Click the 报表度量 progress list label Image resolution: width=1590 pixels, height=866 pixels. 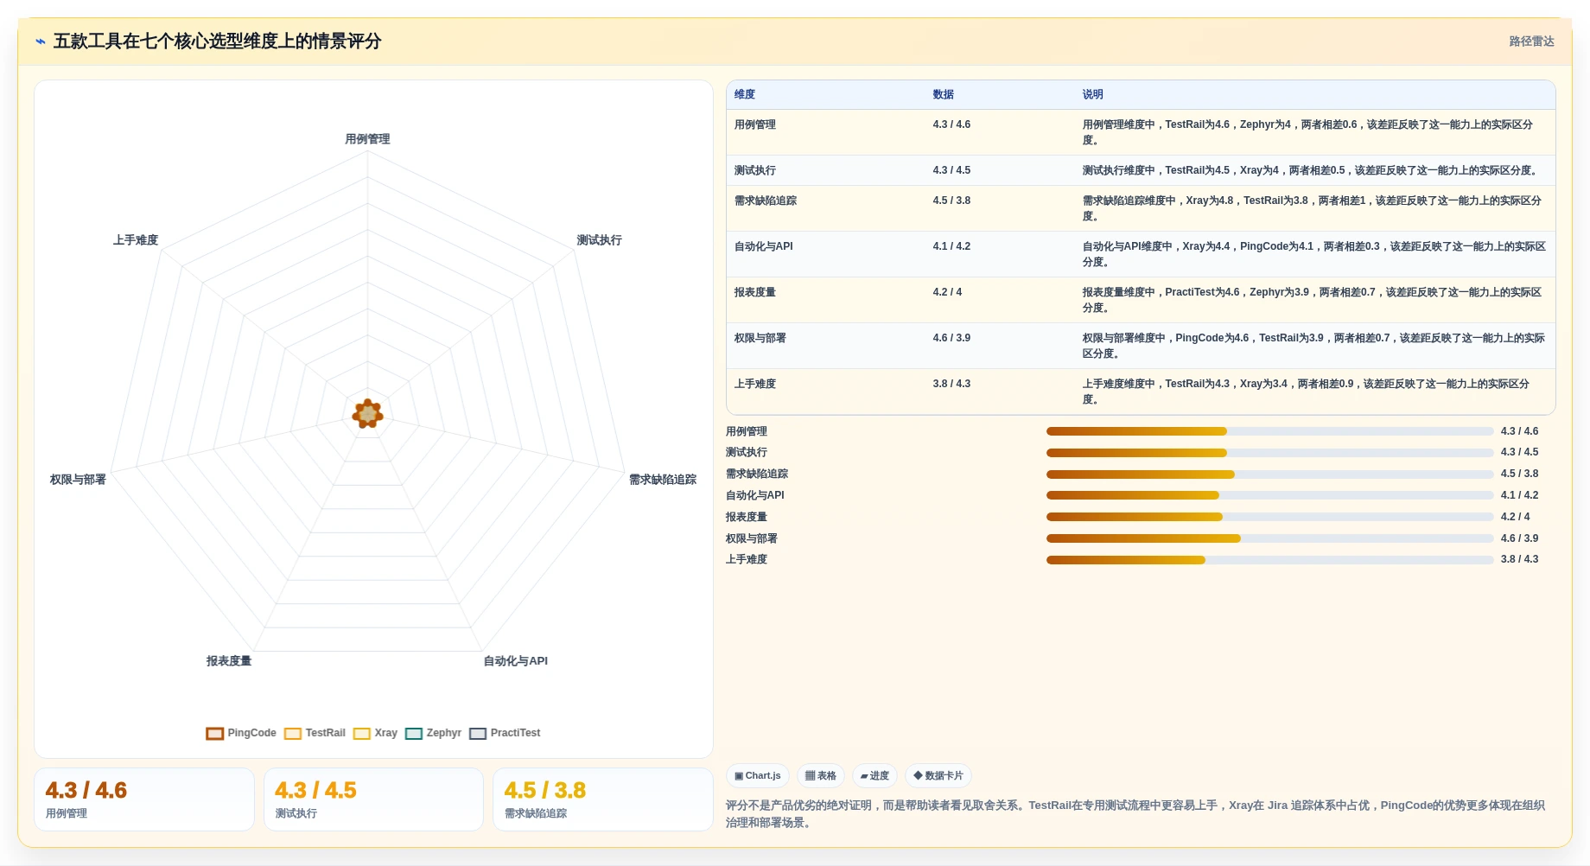(x=747, y=517)
